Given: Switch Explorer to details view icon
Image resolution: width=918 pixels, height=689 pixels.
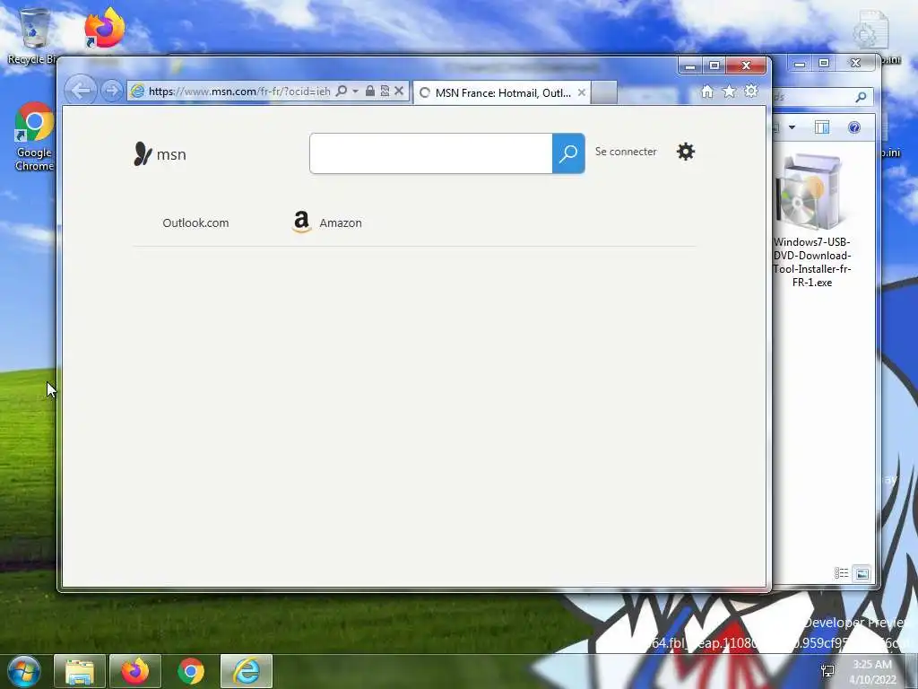Looking at the screenshot, I should tap(841, 573).
